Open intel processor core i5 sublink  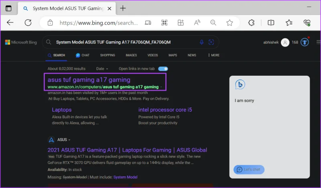tap(165, 110)
